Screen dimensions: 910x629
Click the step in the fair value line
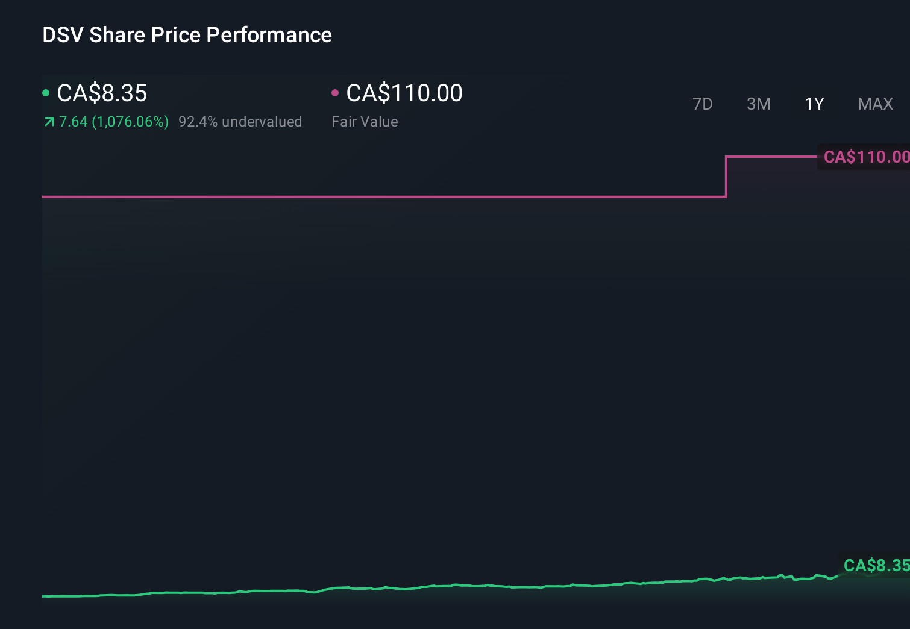point(727,177)
